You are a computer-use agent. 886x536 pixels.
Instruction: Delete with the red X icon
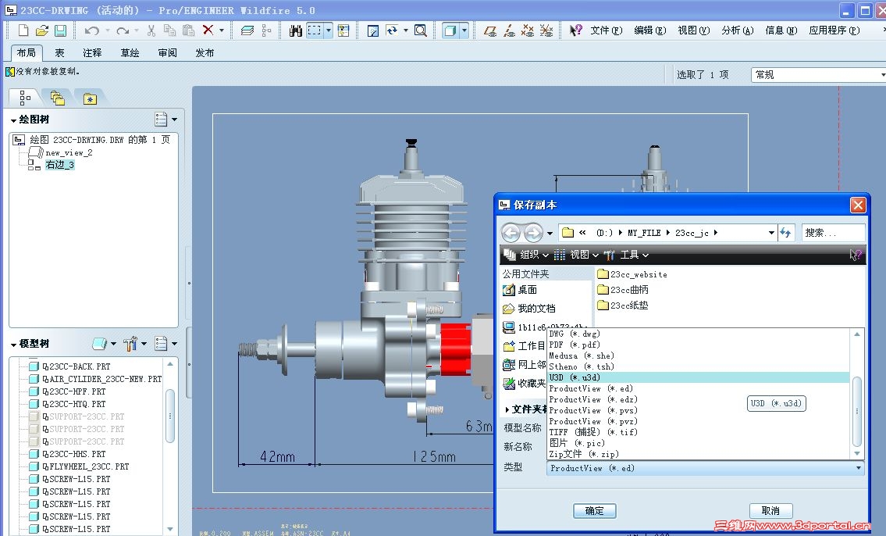[x=208, y=30]
